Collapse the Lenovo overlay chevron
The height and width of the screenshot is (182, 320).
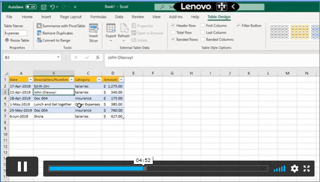point(233,7)
